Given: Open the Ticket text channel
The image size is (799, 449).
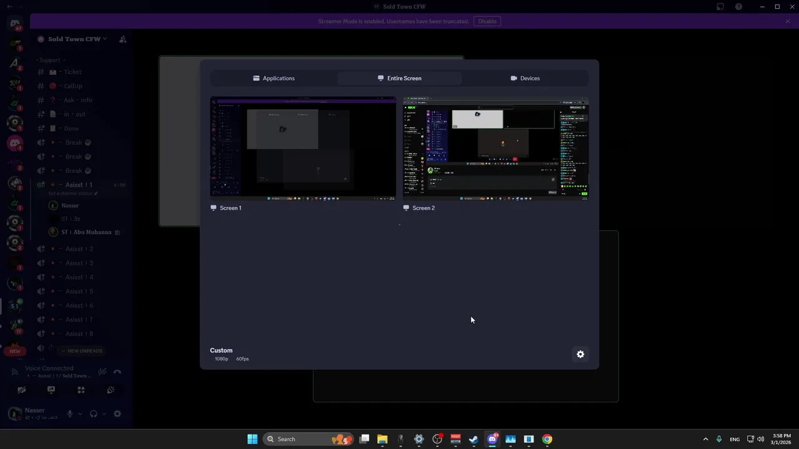Looking at the screenshot, I should (81, 72).
